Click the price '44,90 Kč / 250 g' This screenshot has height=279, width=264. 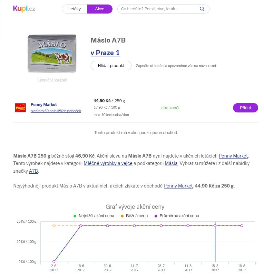[x=109, y=101]
